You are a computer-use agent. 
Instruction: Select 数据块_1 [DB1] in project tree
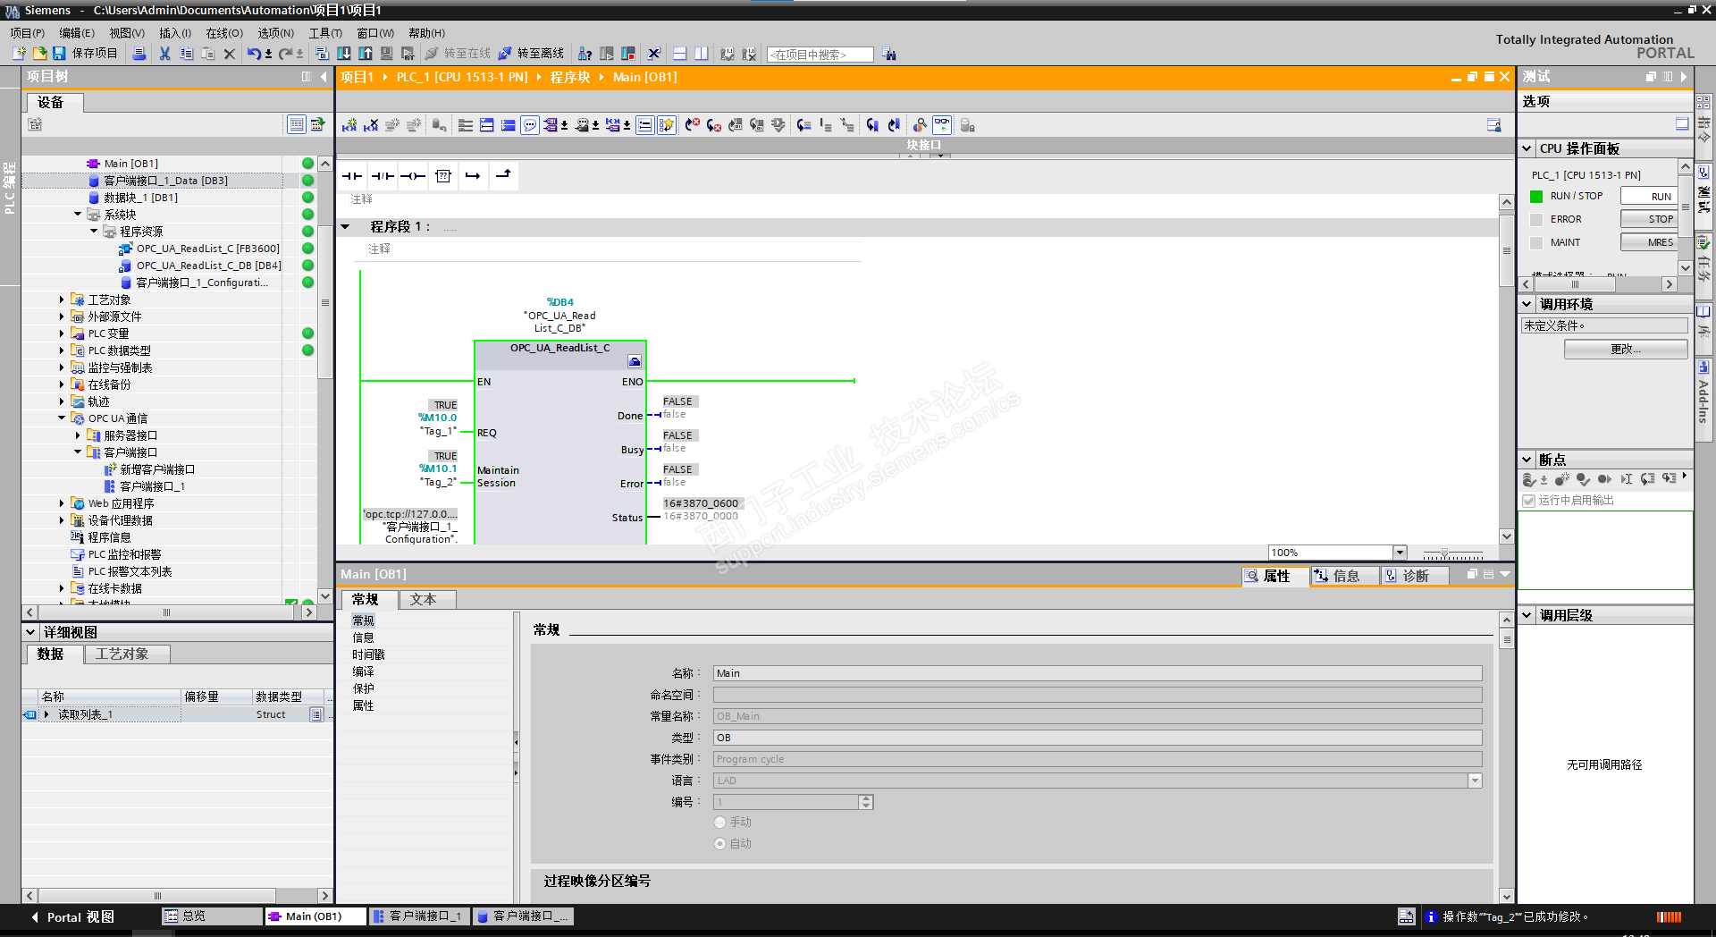(x=140, y=198)
